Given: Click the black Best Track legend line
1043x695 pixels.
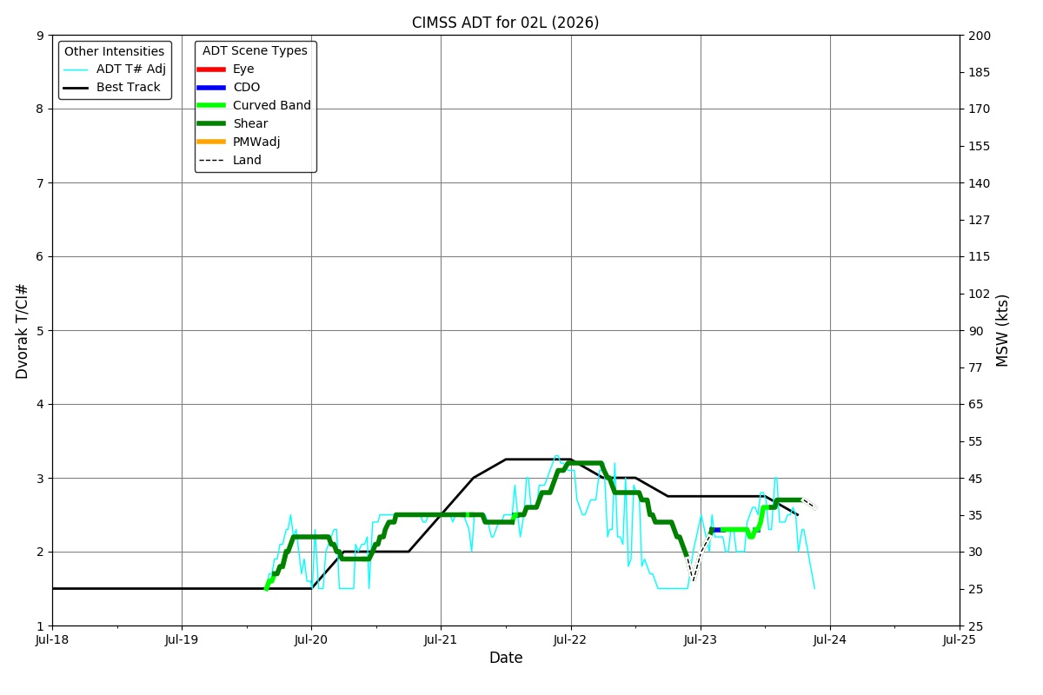Looking at the screenshot, I should click(x=76, y=88).
